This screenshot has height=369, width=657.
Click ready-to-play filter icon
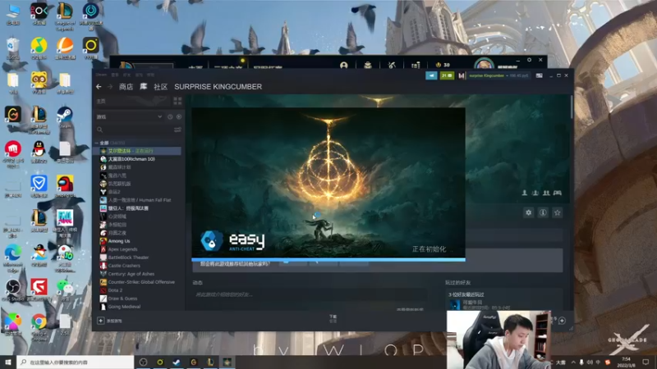coord(179,116)
